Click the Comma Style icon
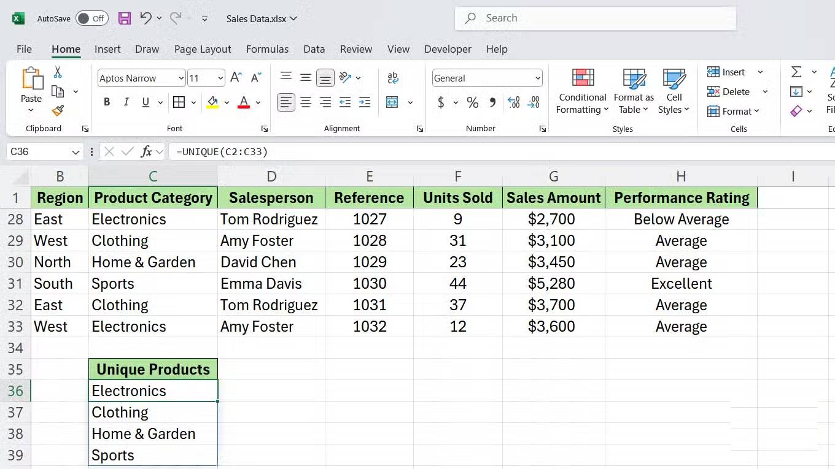835x469 pixels. (492, 102)
